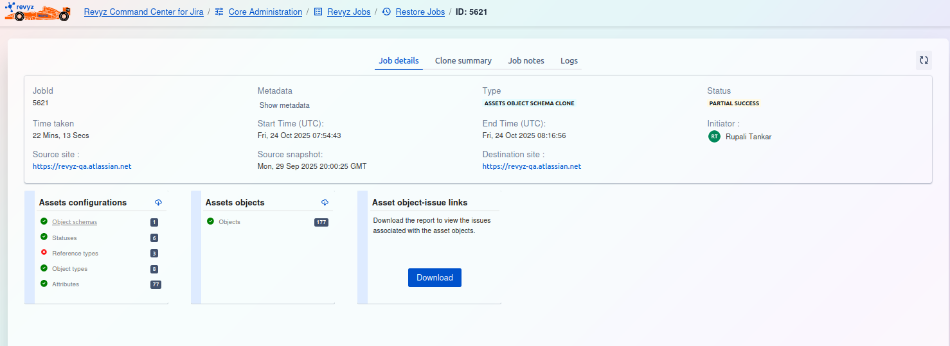The height and width of the screenshot is (346, 950).
Task: Click the RT initiator avatar
Action: point(714,136)
